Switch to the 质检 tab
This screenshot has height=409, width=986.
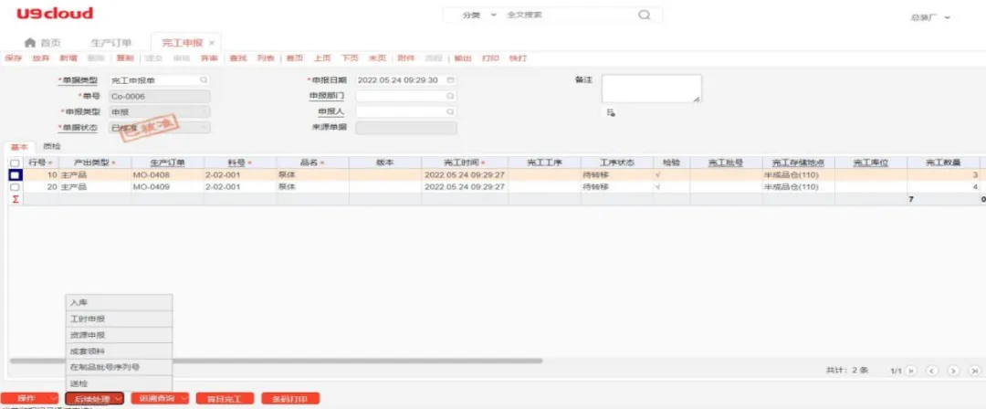point(52,146)
